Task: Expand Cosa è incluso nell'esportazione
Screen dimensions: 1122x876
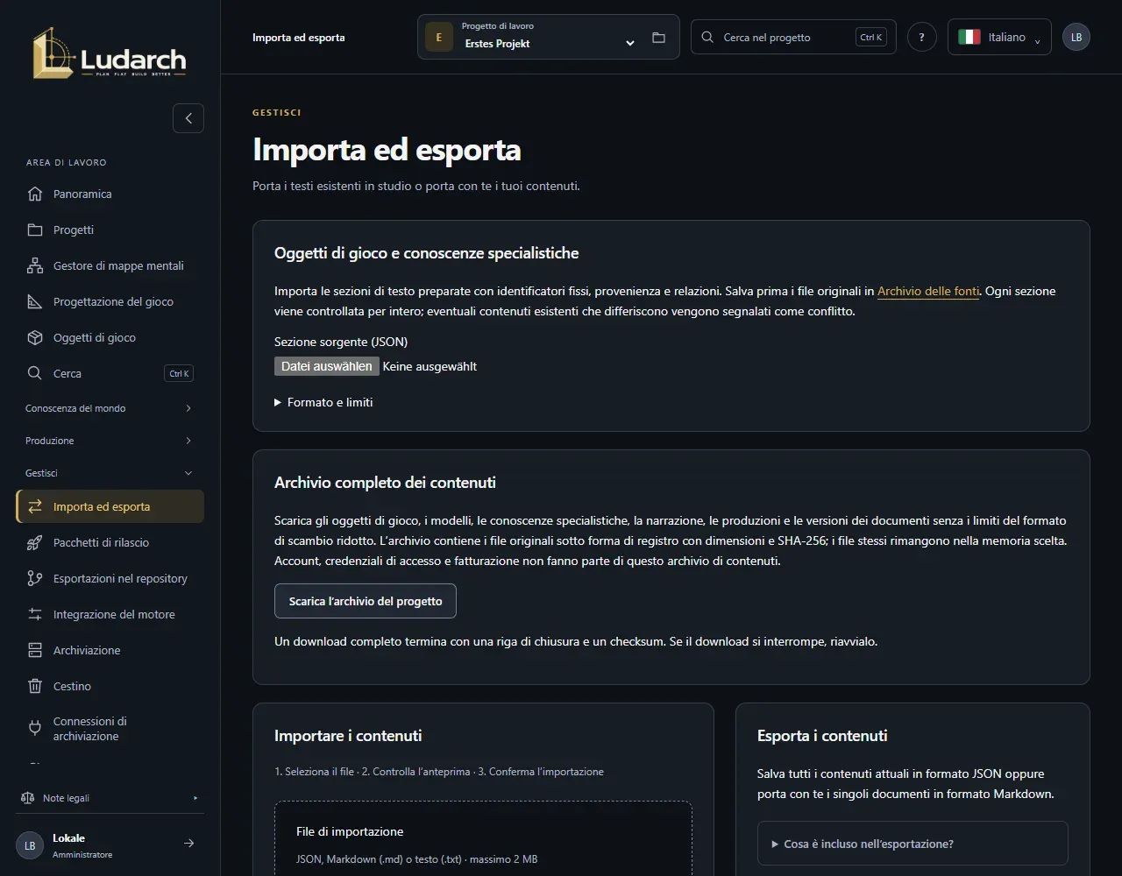Action: (x=913, y=844)
